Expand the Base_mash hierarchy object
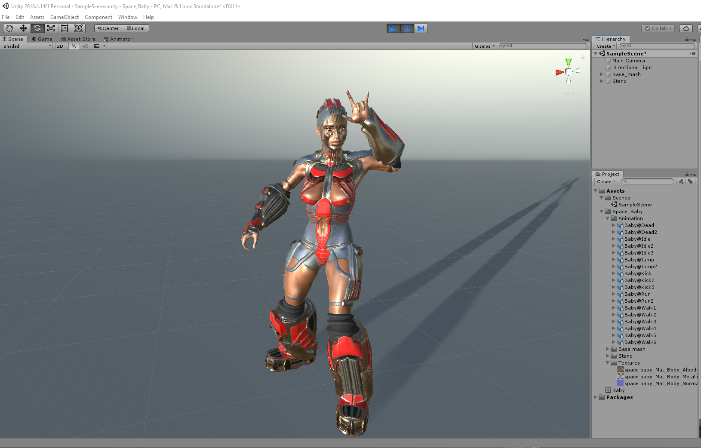The height and width of the screenshot is (448, 701). point(602,74)
